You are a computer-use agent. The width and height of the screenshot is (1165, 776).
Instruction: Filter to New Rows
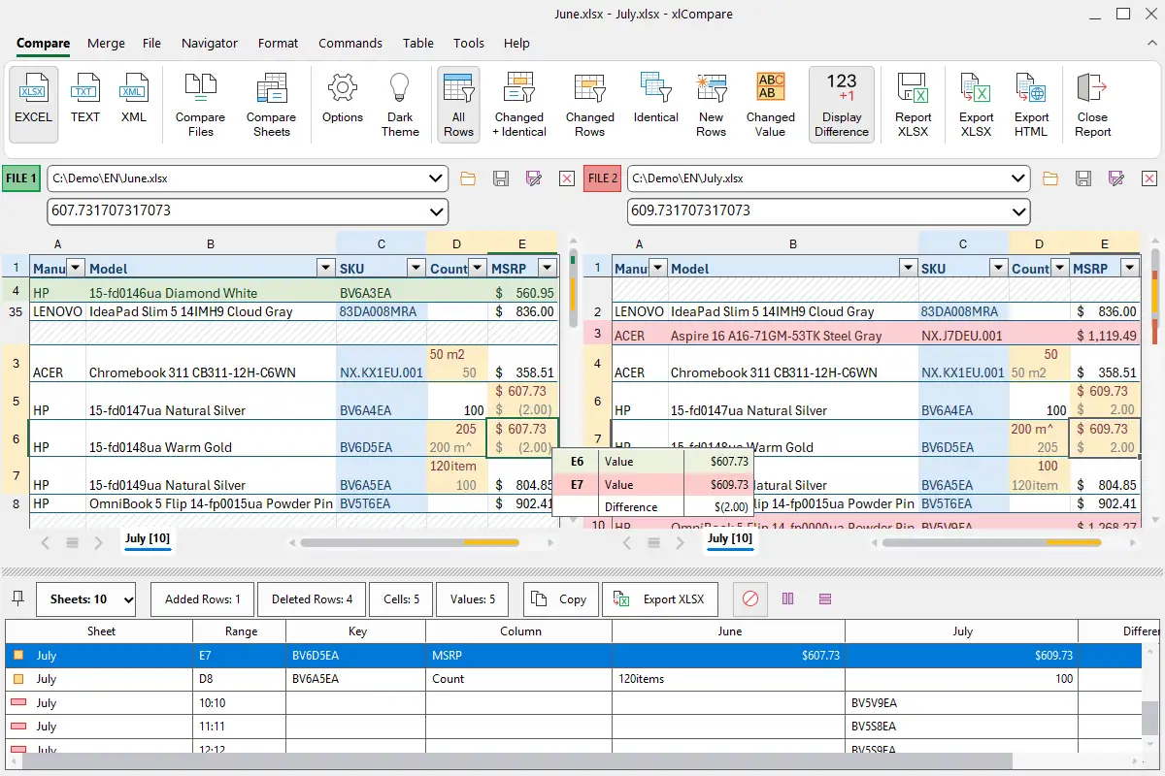711,105
